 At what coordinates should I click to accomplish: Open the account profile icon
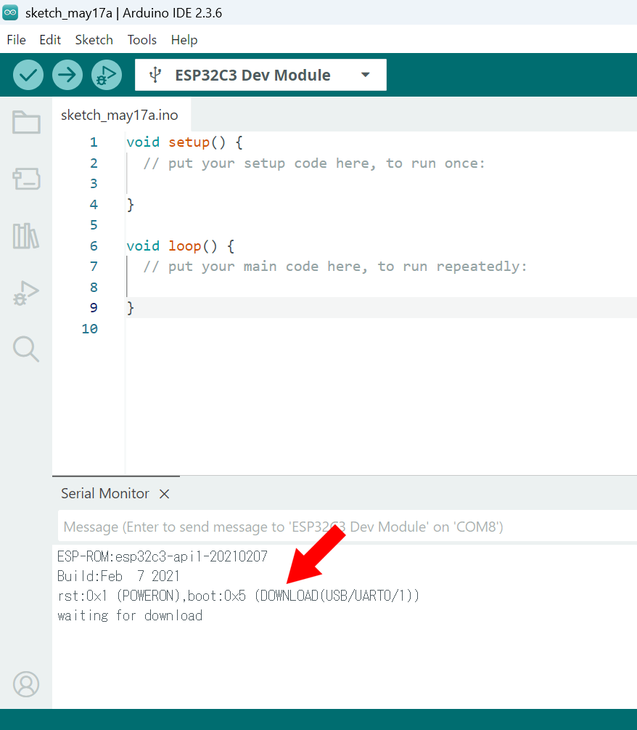(26, 684)
